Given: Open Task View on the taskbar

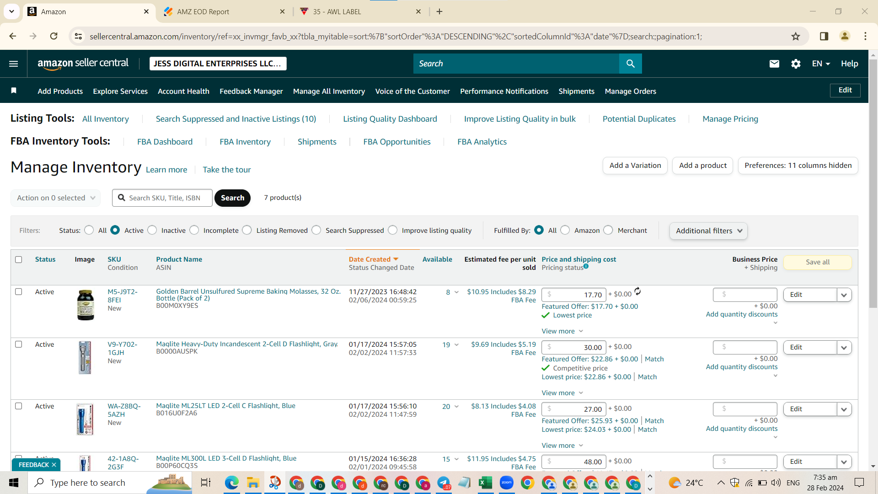Looking at the screenshot, I should click(206, 483).
